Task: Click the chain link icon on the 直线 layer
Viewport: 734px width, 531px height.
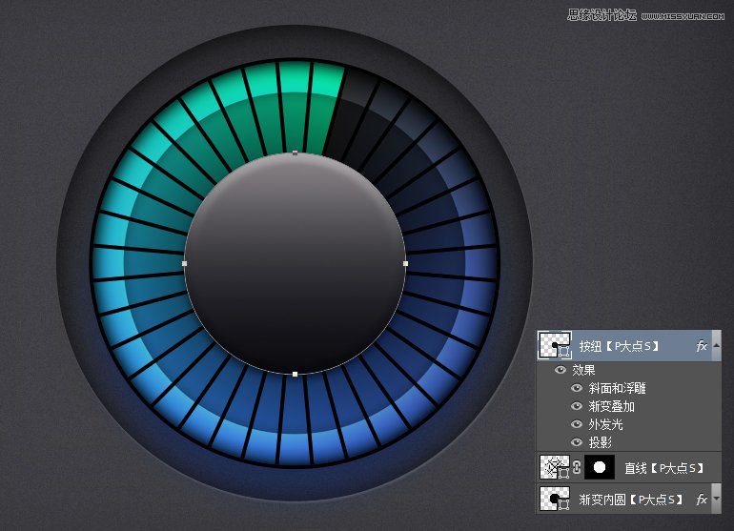Action: pyautogui.click(x=576, y=468)
